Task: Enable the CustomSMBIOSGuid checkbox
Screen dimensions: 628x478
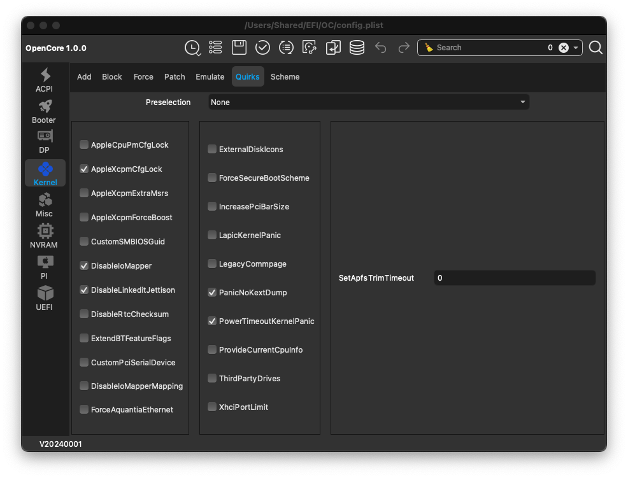Action: point(83,241)
